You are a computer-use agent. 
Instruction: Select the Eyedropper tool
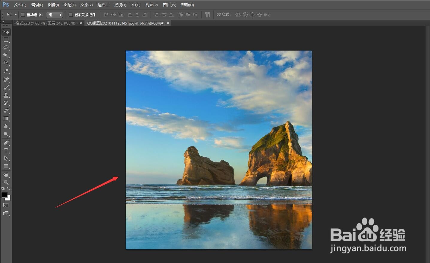6,71
